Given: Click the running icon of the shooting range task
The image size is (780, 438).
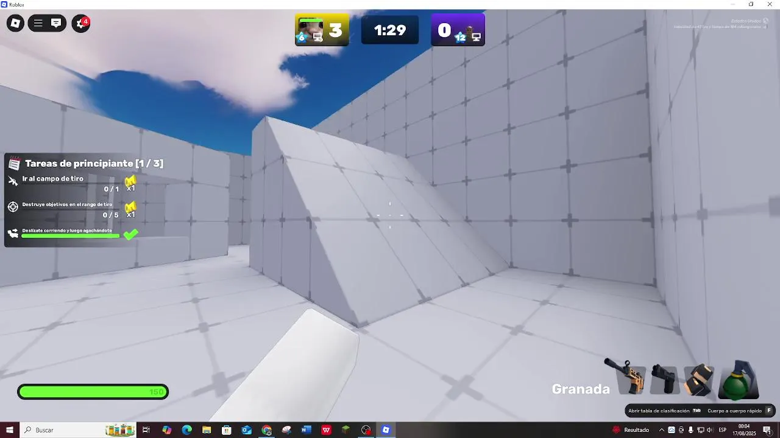Looking at the screenshot, I should [x=13, y=181].
